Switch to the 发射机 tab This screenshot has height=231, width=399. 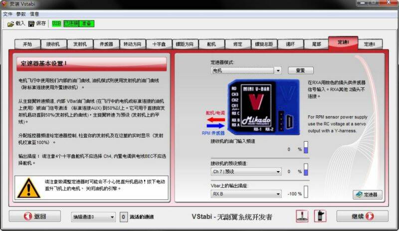point(80,44)
